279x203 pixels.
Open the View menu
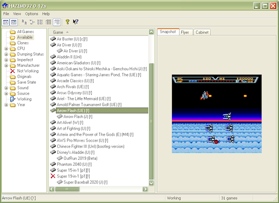point(17,13)
